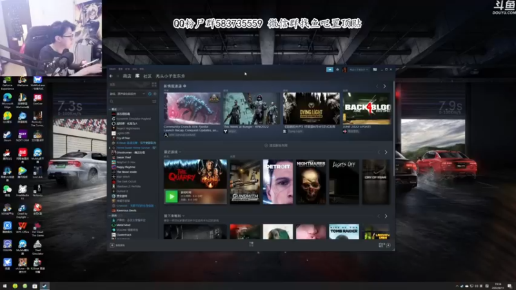Toggle the ready-to-play filter icon
The image size is (516, 290).
pos(155,93)
